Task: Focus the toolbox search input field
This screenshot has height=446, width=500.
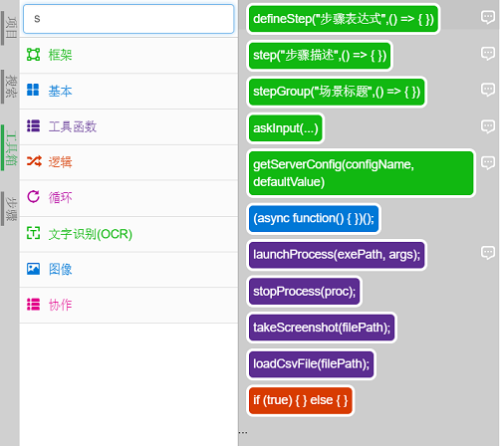Action: (x=128, y=19)
